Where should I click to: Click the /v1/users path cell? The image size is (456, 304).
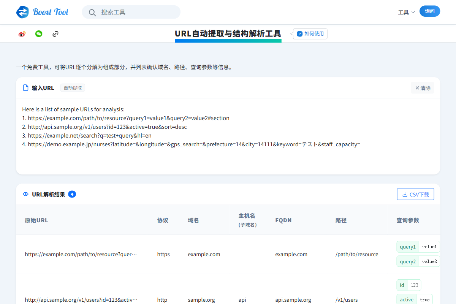(347, 300)
